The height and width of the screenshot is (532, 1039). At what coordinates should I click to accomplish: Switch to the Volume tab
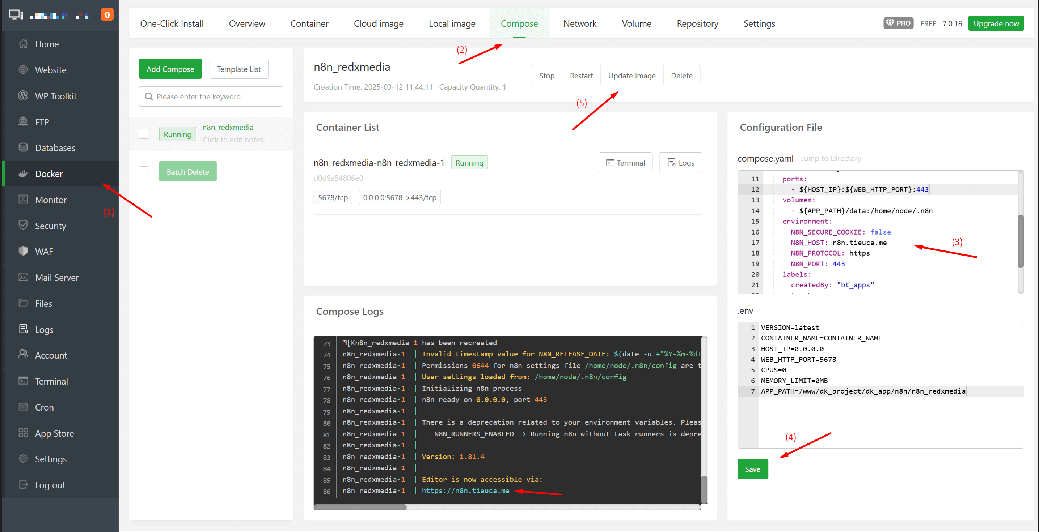(x=637, y=23)
